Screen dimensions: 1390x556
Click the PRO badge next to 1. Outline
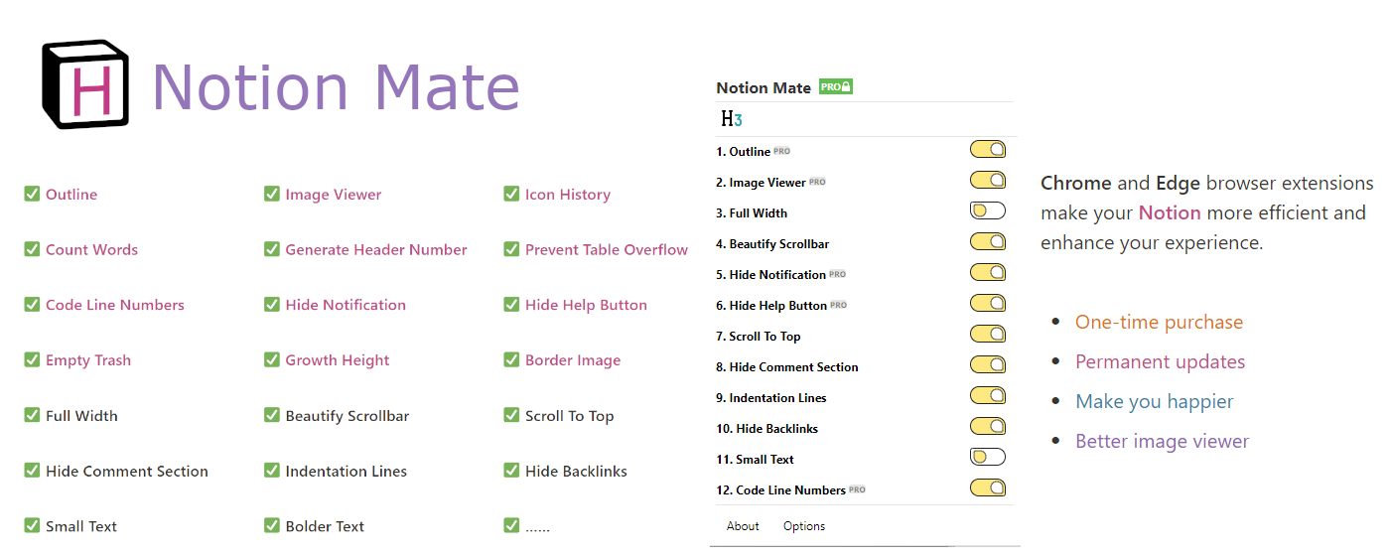782,152
